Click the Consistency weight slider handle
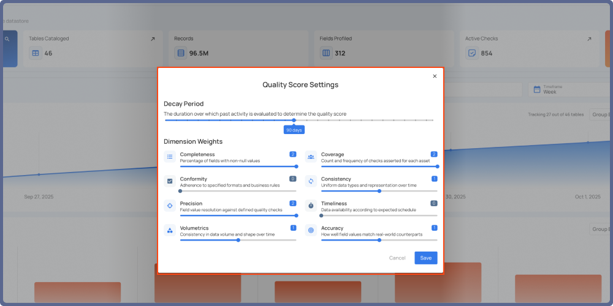Screen dimensions: 613x306 pyautogui.click(x=379, y=191)
